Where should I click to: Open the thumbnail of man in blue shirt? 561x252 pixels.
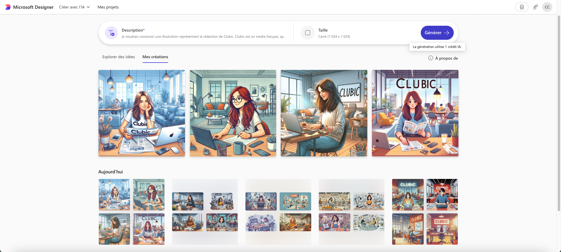pos(442,195)
